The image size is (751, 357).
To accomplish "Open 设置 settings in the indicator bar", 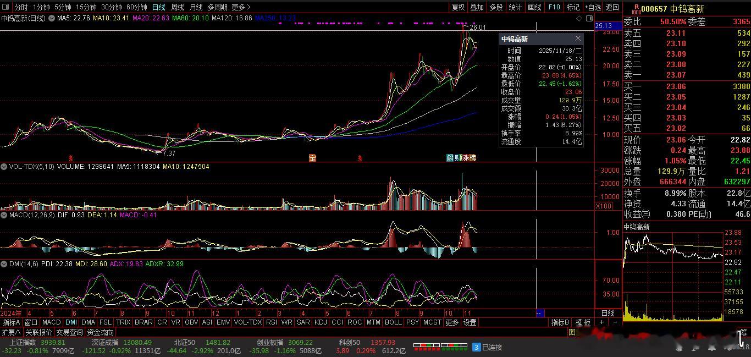I will coord(470,322).
